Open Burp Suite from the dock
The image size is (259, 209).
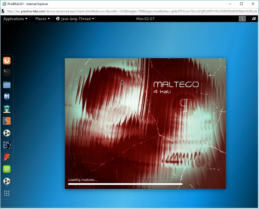pos(7,121)
